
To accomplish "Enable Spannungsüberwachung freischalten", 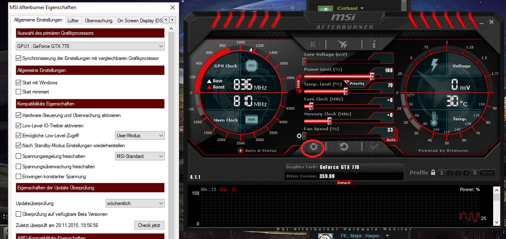I will point(18,167).
